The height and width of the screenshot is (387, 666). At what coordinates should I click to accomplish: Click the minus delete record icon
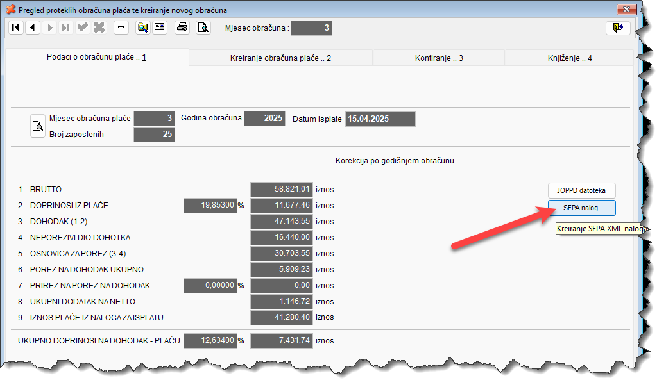(x=121, y=28)
